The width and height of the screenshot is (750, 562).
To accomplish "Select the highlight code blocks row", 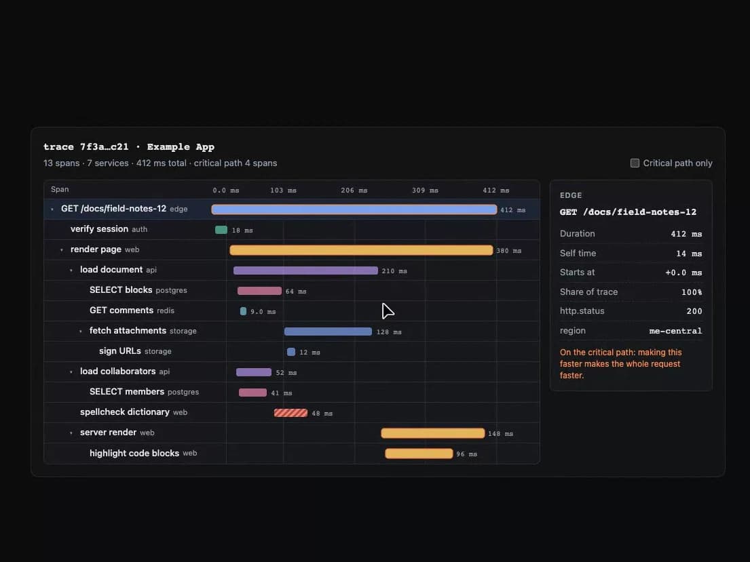I will coord(292,453).
